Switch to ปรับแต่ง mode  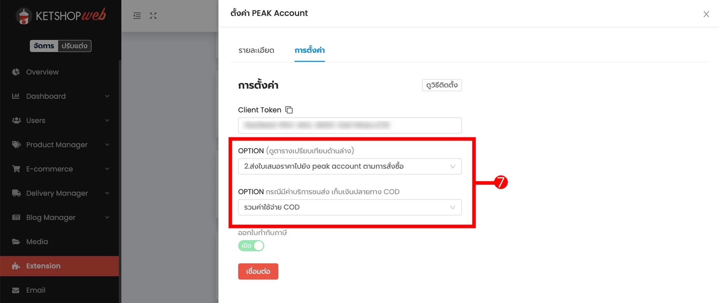(74, 46)
